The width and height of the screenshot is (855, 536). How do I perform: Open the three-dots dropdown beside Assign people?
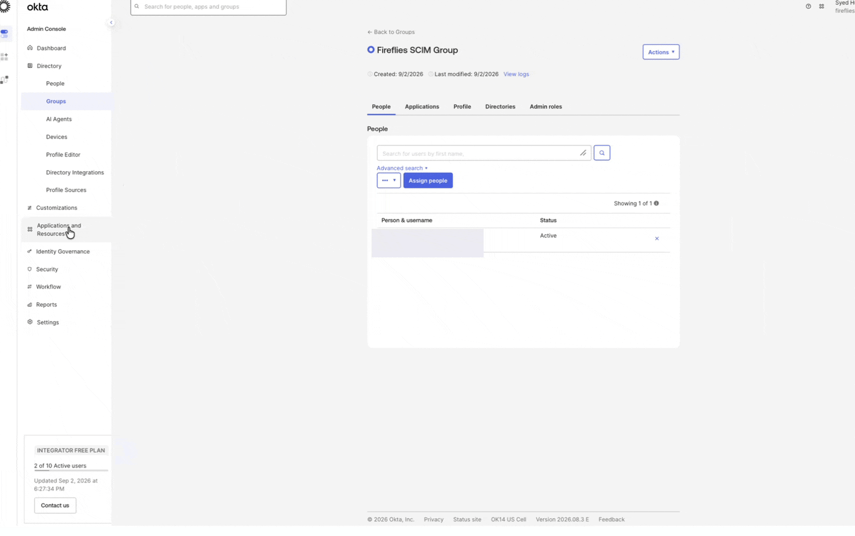pyautogui.click(x=389, y=181)
